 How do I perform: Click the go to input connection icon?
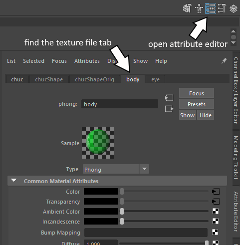tap(169, 98)
